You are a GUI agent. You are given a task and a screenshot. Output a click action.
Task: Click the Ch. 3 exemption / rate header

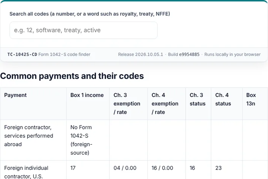128,104
